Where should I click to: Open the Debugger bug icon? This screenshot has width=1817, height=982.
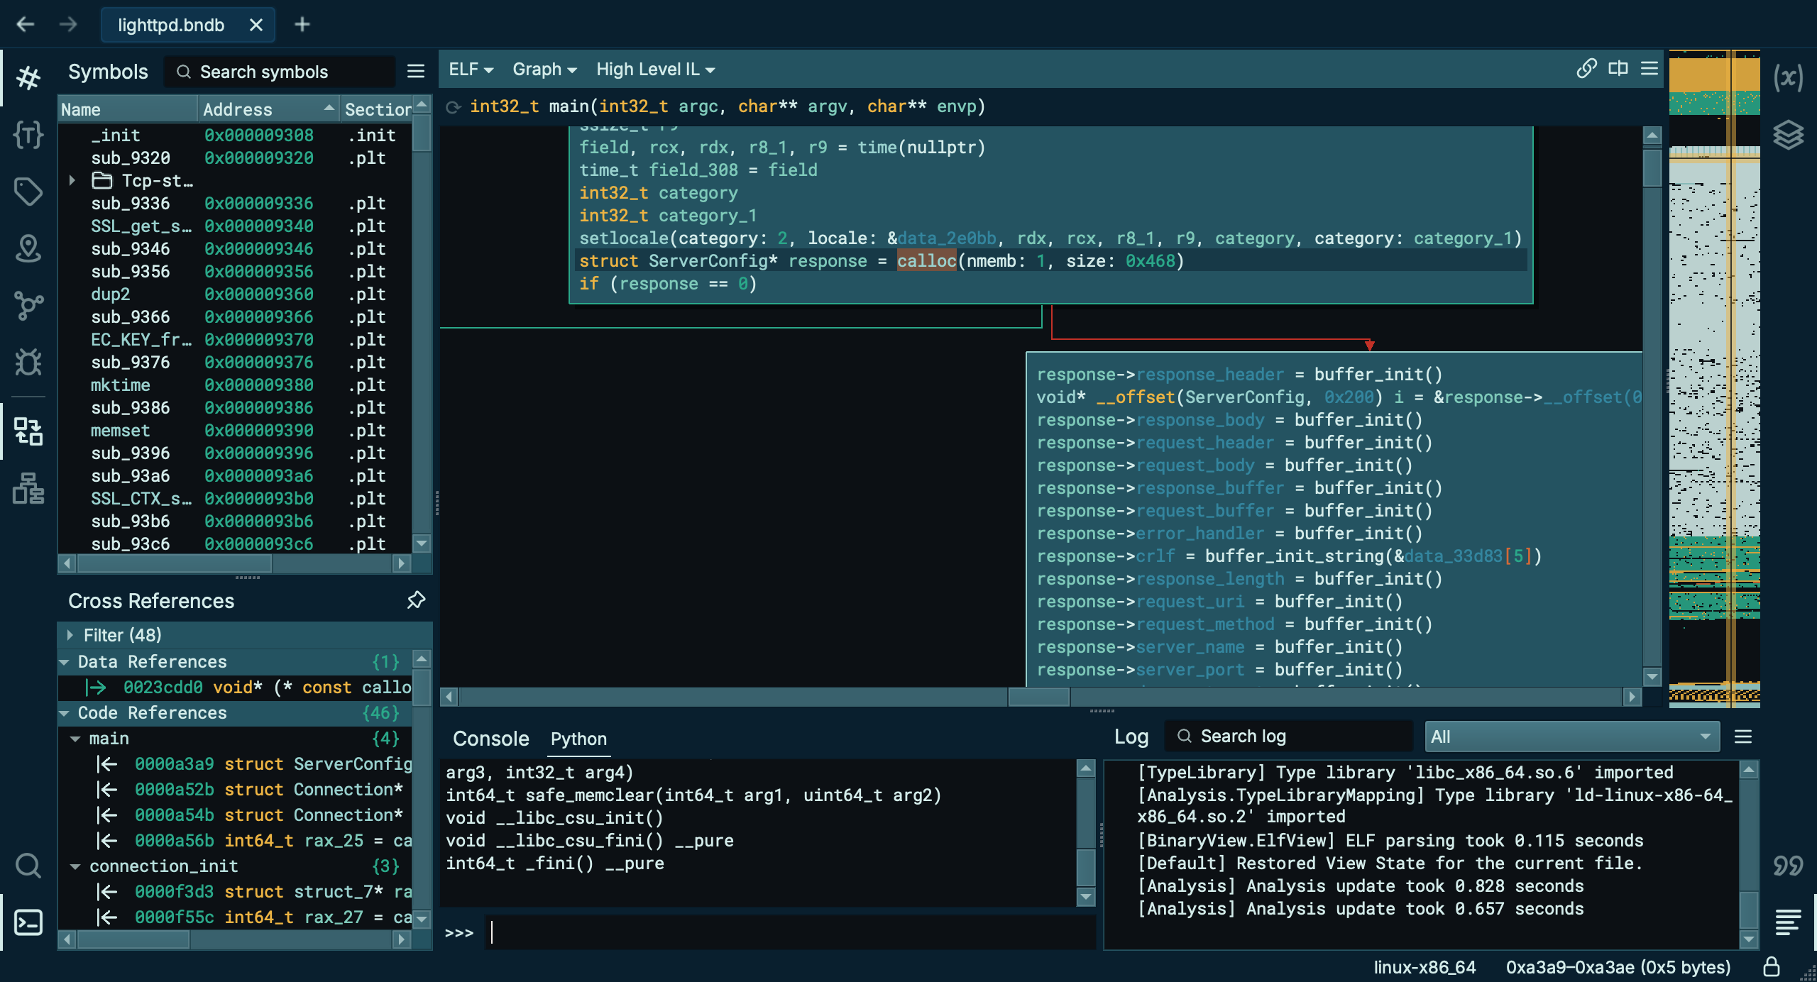pyautogui.click(x=28, y=363)
